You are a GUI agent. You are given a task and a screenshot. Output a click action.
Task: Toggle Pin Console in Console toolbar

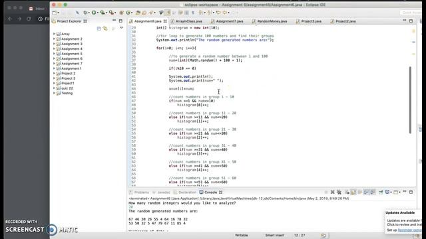pos(381,192)
